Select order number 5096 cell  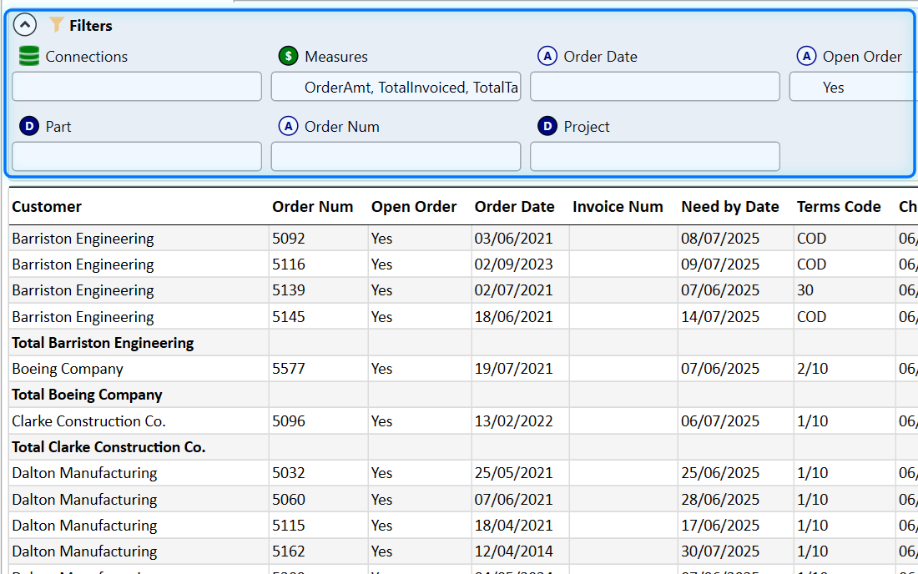click(319, 421)
